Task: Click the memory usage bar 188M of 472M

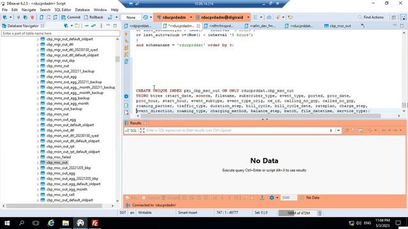Action: [x=298, y=213]
